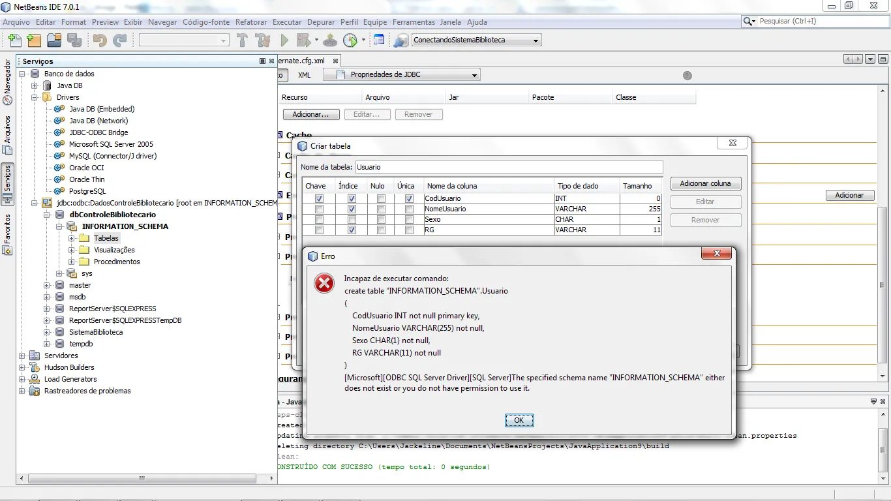The width and height of the screenshot is (891, 501).
Task: Click the New File toolbar icon
Action: point(14,40)
